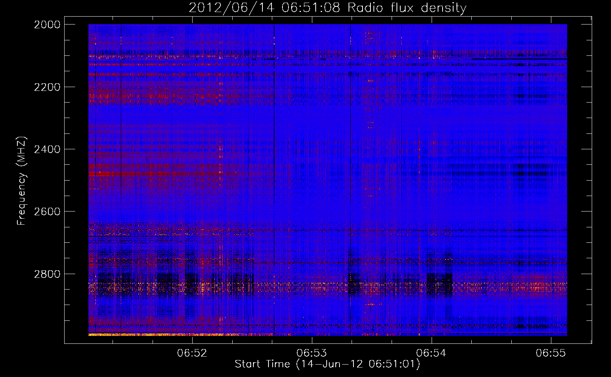Image resolution: width=611 pixels, height=377 pixels.
Task: Click the 2200 frequency tick label
Action: coord(47,87)
